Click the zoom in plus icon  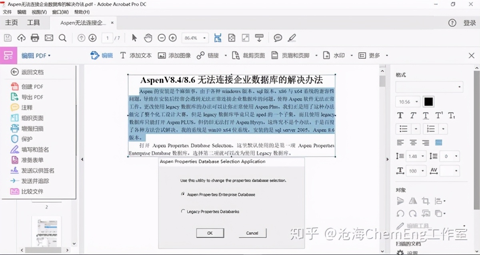(173, 38)
